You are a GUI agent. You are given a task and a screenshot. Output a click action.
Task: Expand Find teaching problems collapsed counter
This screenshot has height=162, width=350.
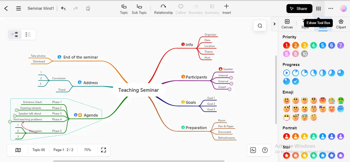pos(10,122)
